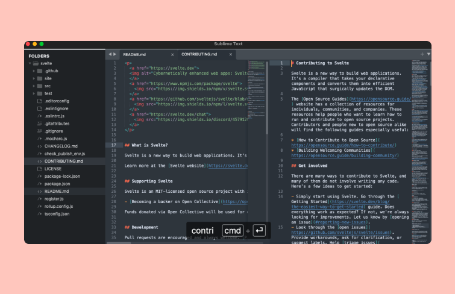This screenshot has height=294, width=455.
Task: Switch to the README.md tab
Action: coord(134,55)
